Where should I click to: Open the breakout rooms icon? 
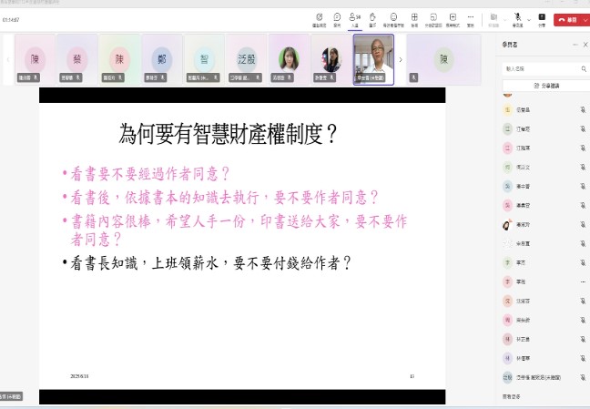(432, 18)
